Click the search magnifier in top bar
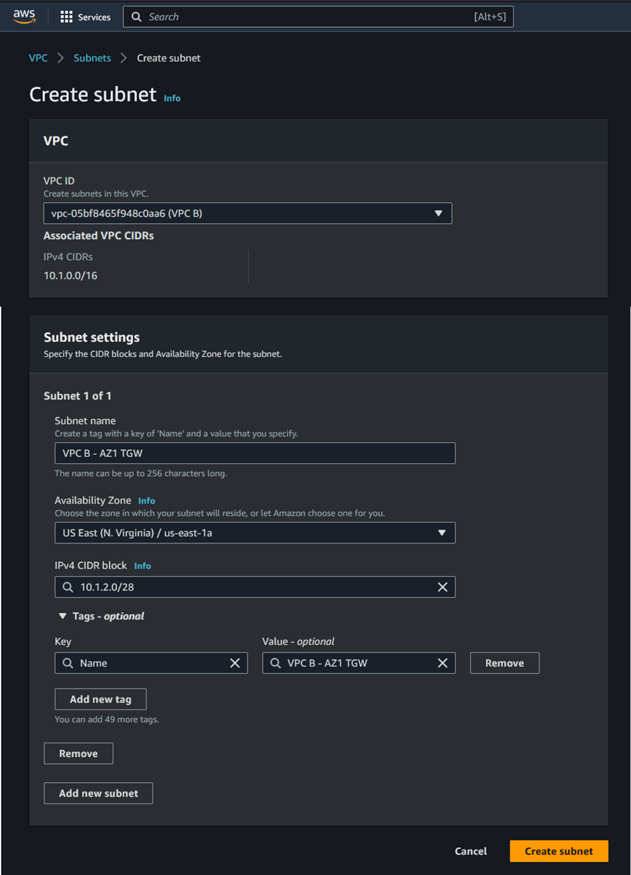Screen dimensions: 631x875 tap(137, 17)
